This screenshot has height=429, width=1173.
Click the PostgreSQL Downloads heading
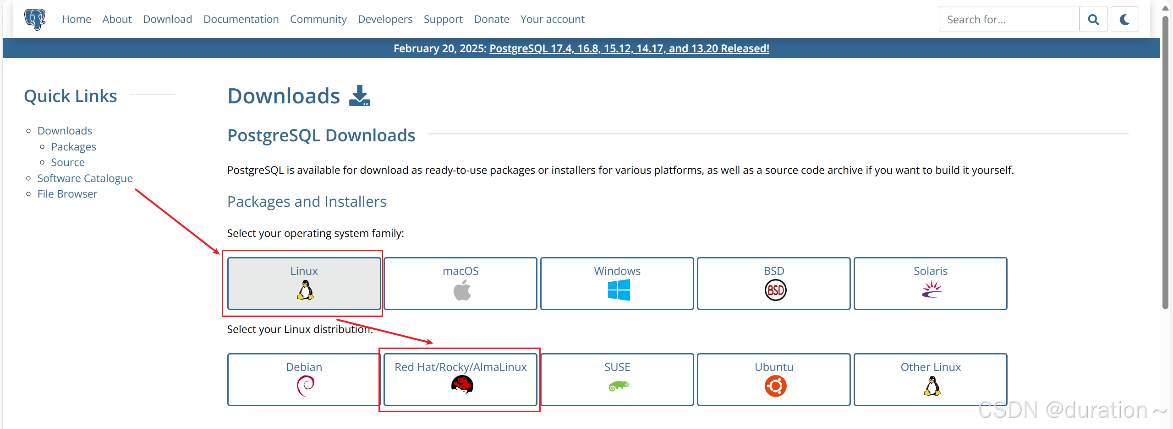[321, 135]
